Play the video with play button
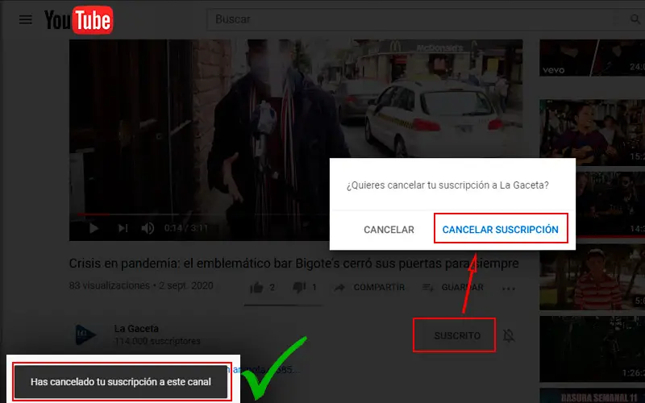The image size is (645, 403). 94,228
